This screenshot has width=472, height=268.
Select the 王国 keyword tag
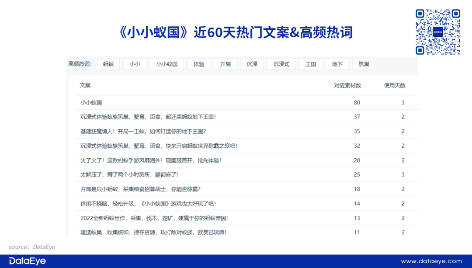coord(311,64)
